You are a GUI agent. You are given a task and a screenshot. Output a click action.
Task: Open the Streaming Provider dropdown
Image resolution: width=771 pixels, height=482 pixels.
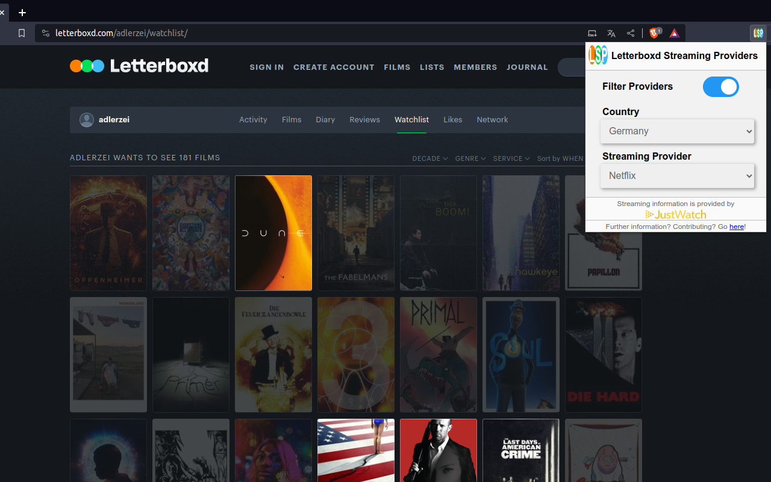pos(677,175)
